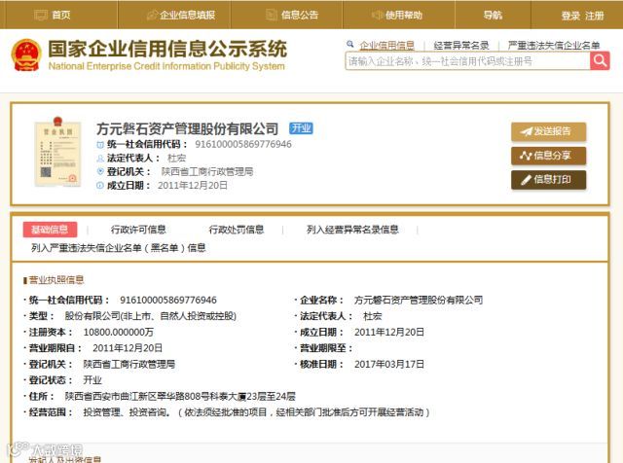Click the 开业 status badge

pyautogui.click(x=301, y=128)
